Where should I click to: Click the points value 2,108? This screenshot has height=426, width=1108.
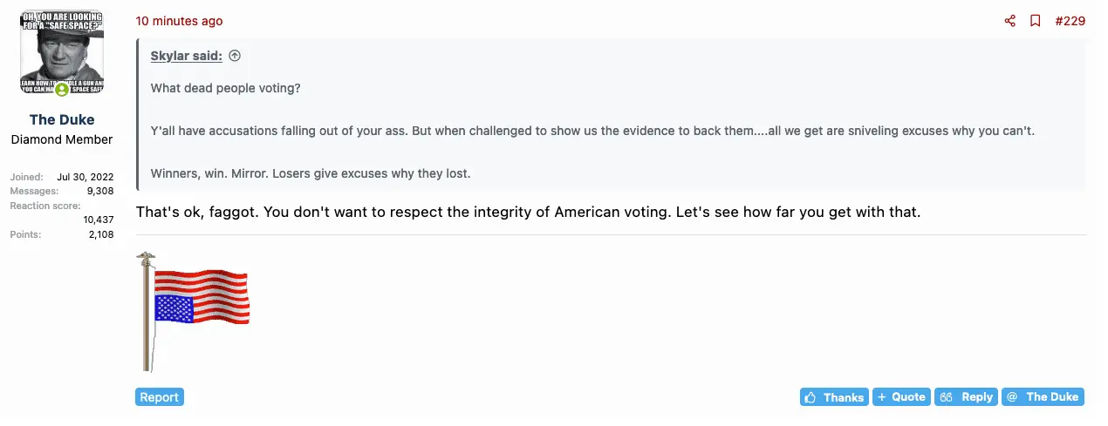100,234
